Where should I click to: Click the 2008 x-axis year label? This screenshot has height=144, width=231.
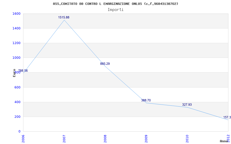pyautogui.click(x=105, y=138)
